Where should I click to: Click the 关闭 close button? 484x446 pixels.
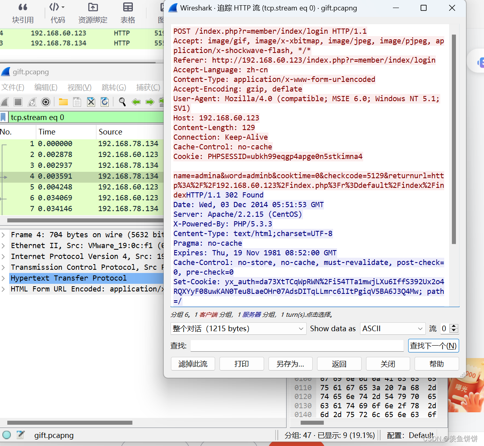(x=388, y=364)
